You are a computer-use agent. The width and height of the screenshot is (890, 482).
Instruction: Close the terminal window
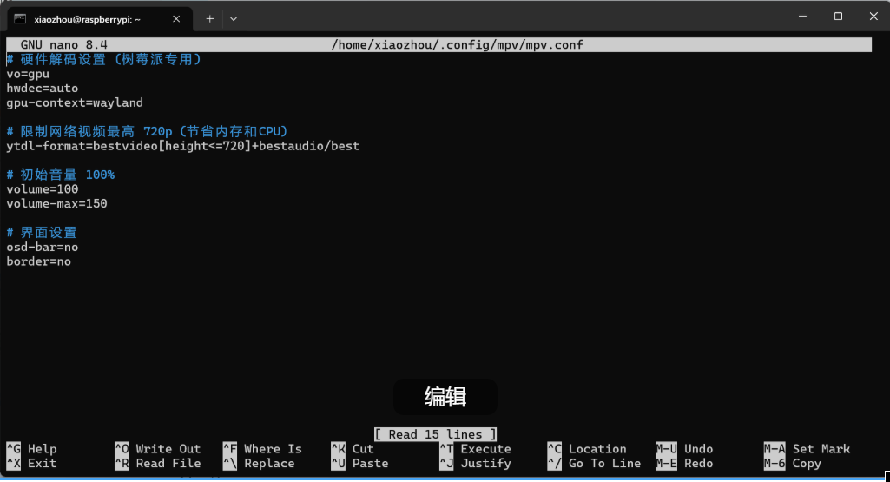[874, 17]
